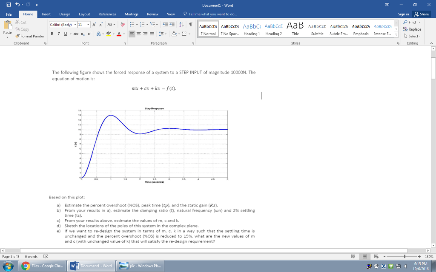Click the font color red A button
Screen dimensions: 436x272
click(119, 34)
